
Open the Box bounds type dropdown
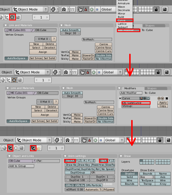point(147,177)
